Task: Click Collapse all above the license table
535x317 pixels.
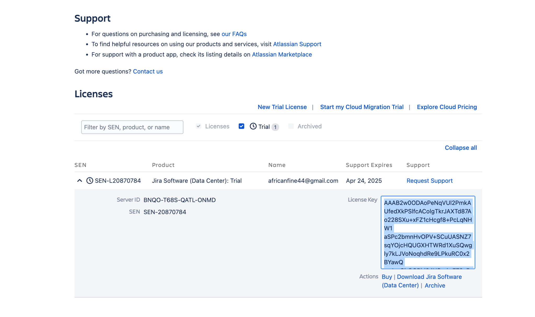Action: 461,148
